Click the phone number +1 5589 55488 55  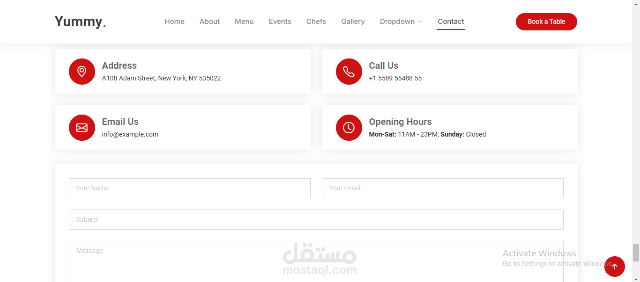click(x=395, y=78)
